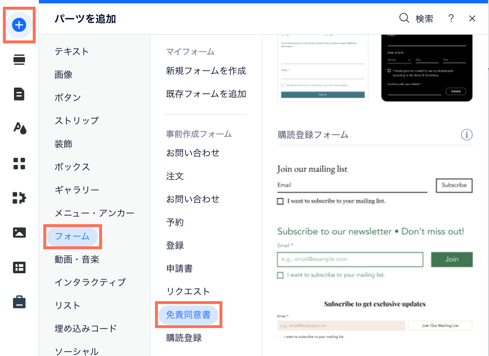Click the e.g. email@example.com input field
Screen dimensions: 489x356
pyautogui.click(x=349, y=259)
